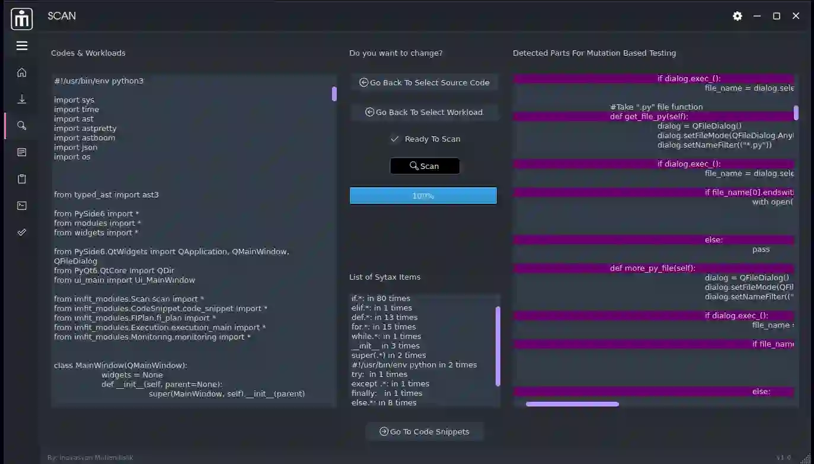Click the 'import astpretty' line
The width and height of the screenshot is (814, 464).
point(85,128)
